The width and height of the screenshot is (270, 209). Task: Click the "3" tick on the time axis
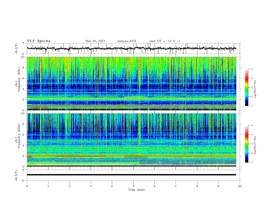tap(91, 186)
